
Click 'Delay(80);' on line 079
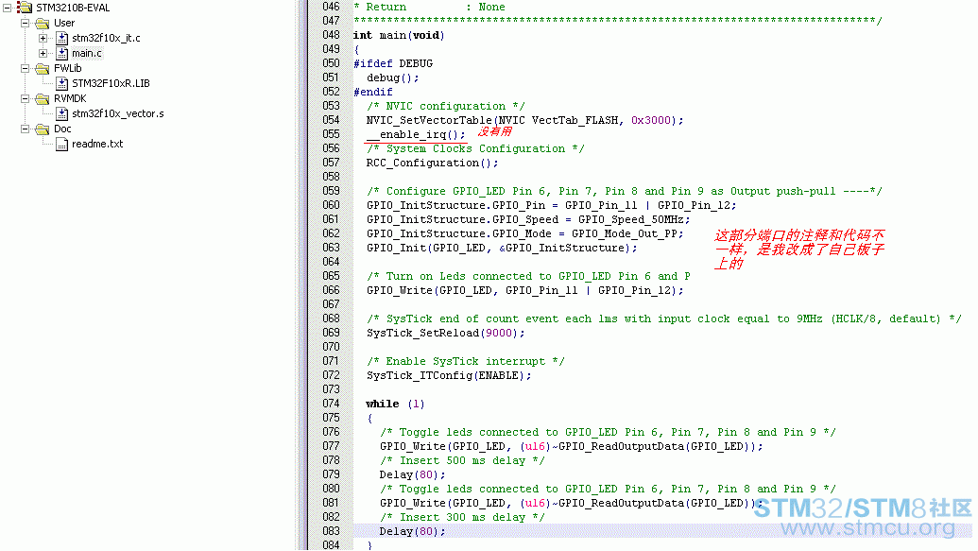(x=412, y=474)
